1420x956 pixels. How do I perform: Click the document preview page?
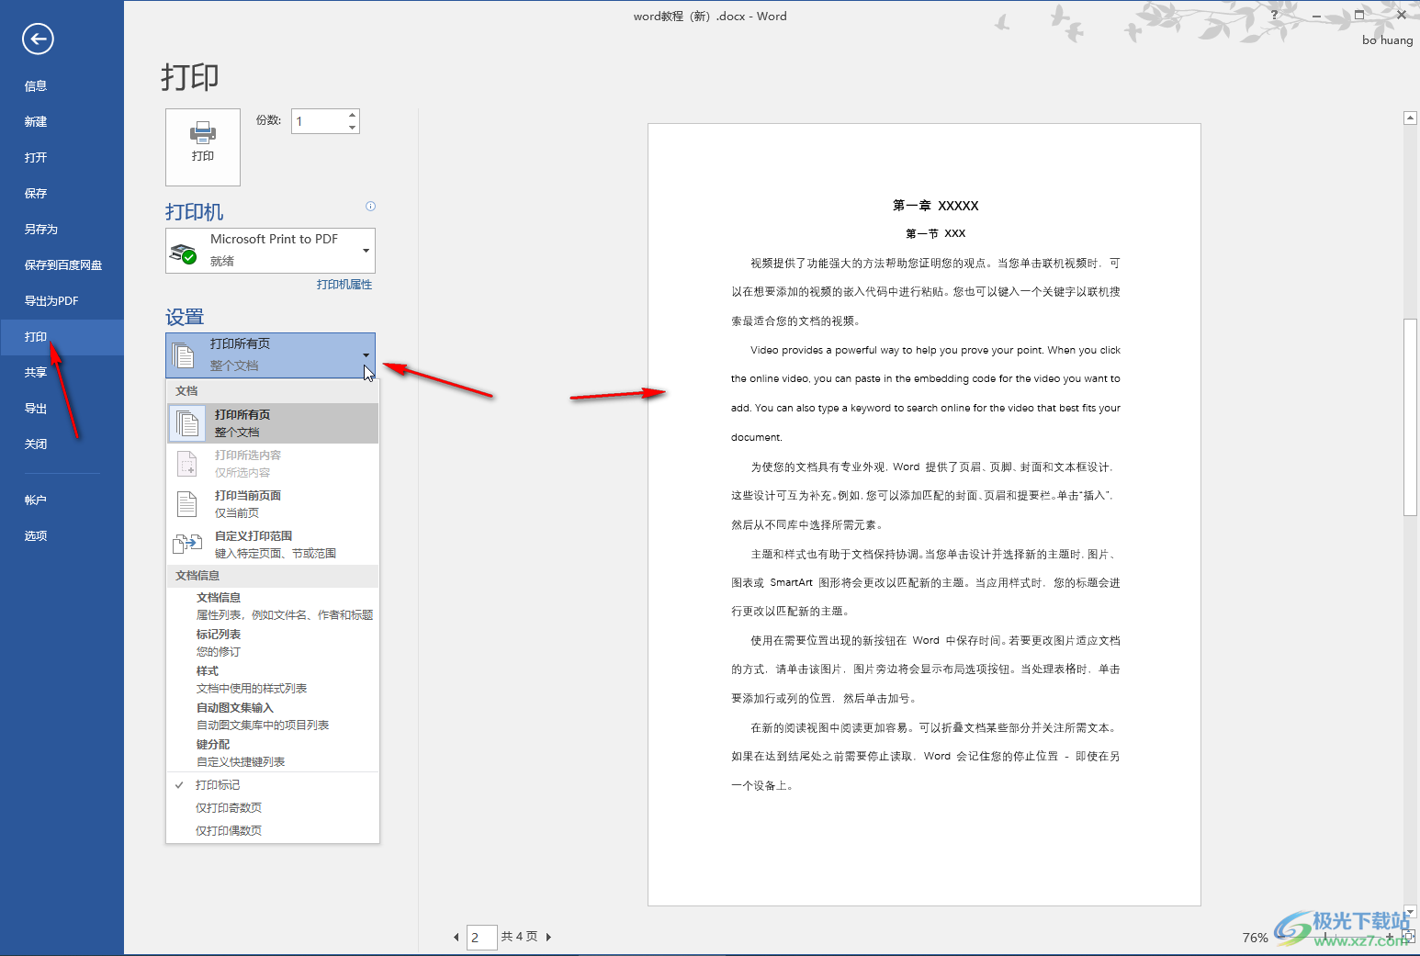click(x=924, y=514)
